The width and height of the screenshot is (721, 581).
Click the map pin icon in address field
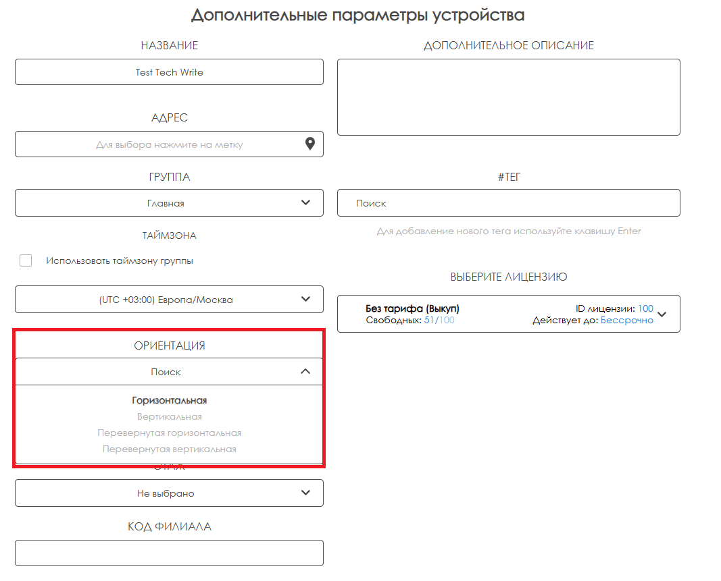(x=310, y=144)
